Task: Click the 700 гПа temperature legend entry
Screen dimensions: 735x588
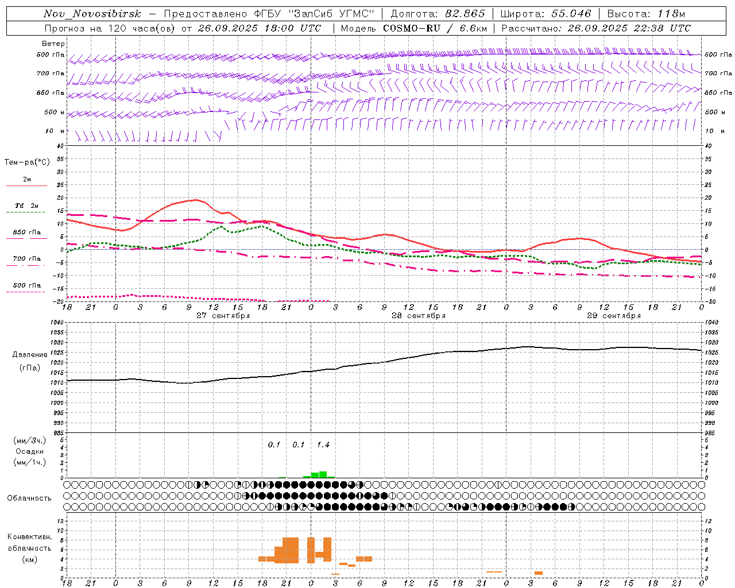Action: pyautogui.click(x=26, y=261)
